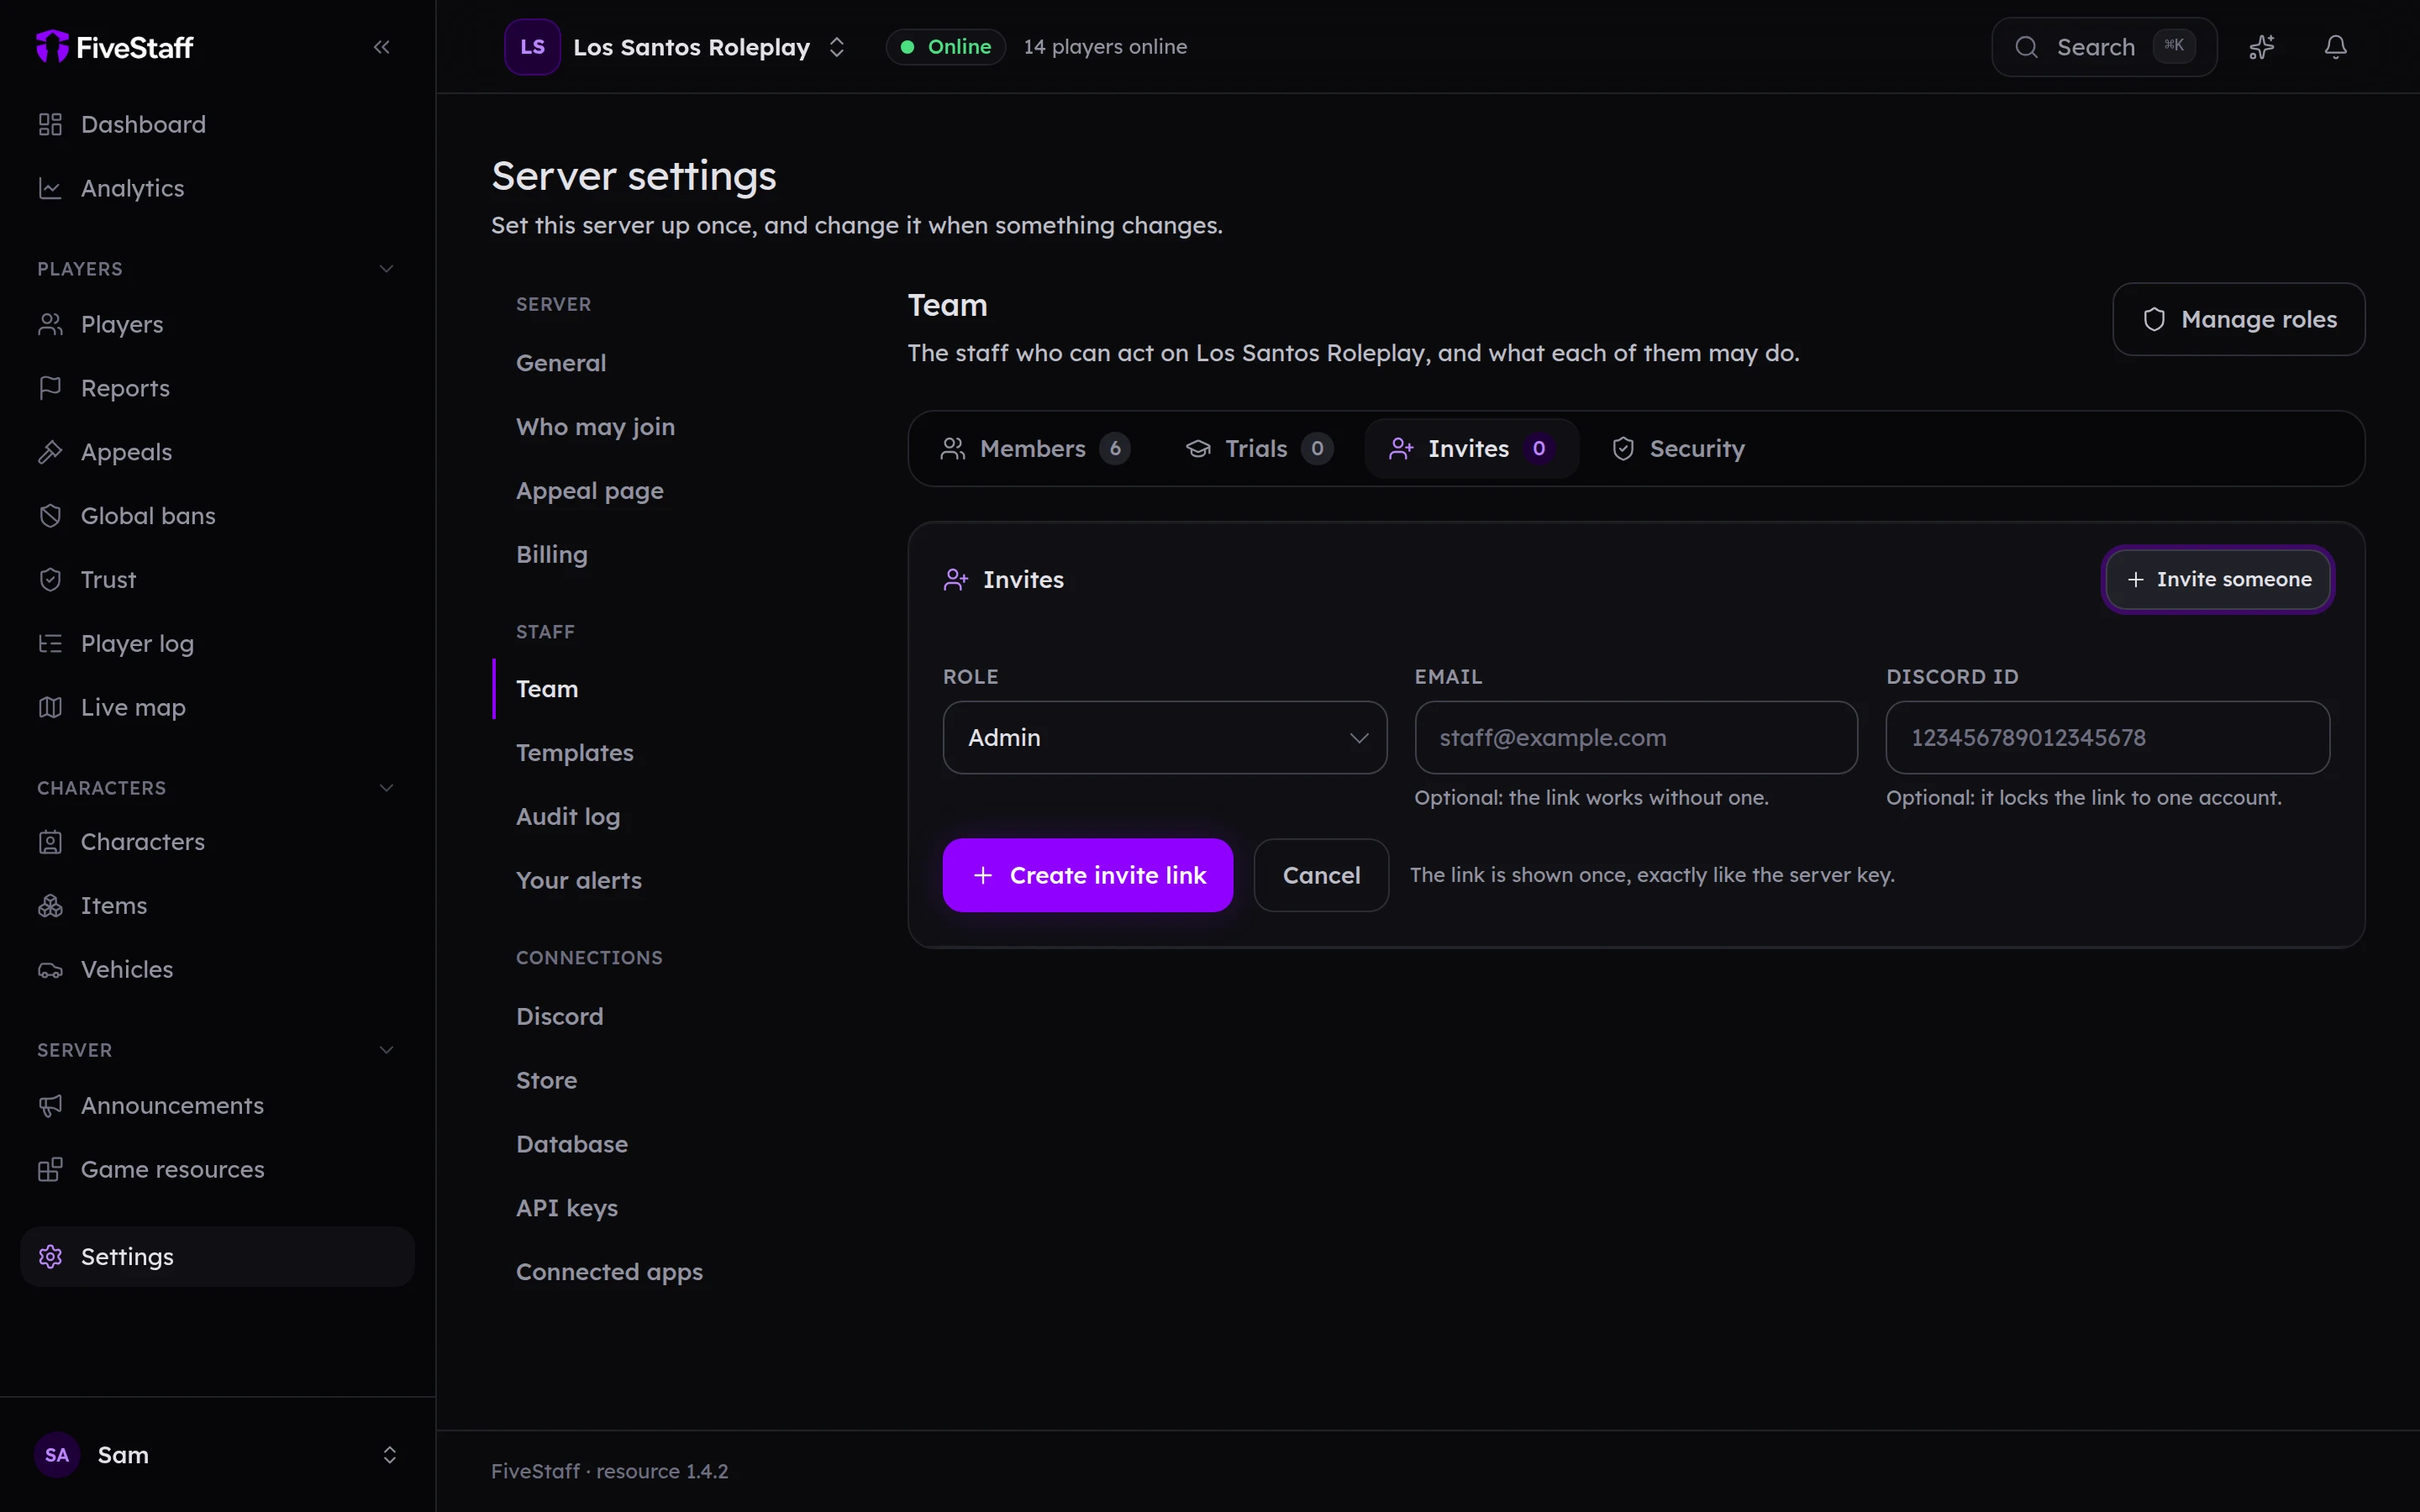Viewport: 2420px width, 1512px height.
Task: Open the Trust page
Action: point(217,580)
